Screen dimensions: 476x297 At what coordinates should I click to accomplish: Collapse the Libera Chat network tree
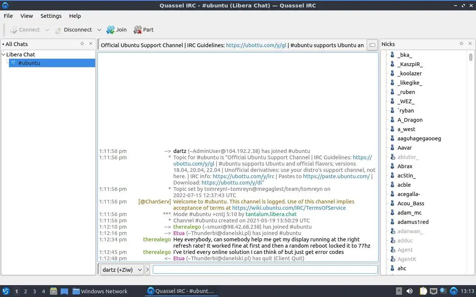[3, 55]
